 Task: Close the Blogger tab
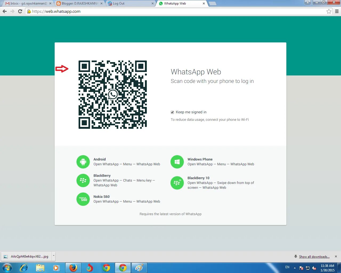tap(101, 3)
